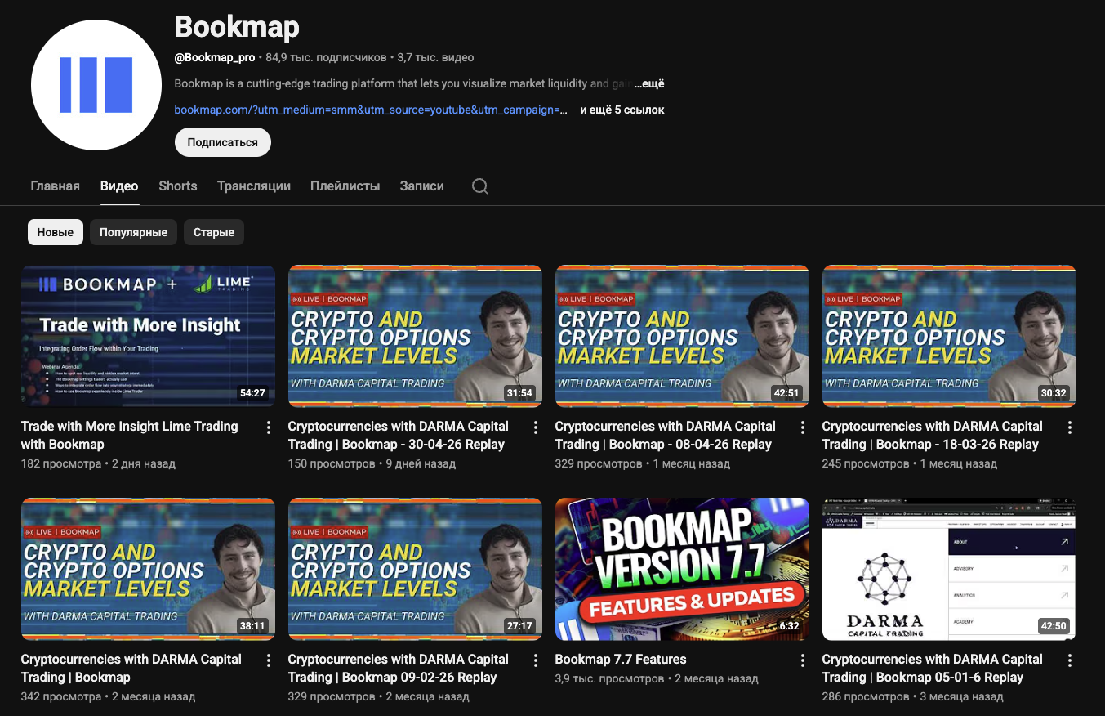Click the 3,7 тыс. видео count
This screenshot has height=716, width=1105.
(x=435, y=57)
